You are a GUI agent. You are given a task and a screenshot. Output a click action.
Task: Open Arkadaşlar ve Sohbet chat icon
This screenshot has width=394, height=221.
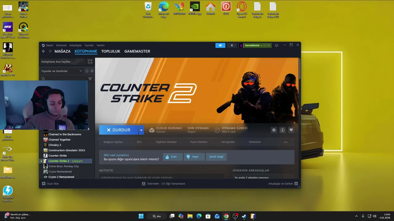click(x=296, y=184)
